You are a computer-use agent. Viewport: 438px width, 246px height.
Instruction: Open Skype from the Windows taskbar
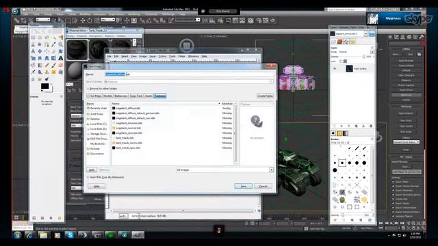tap(70, 235)
